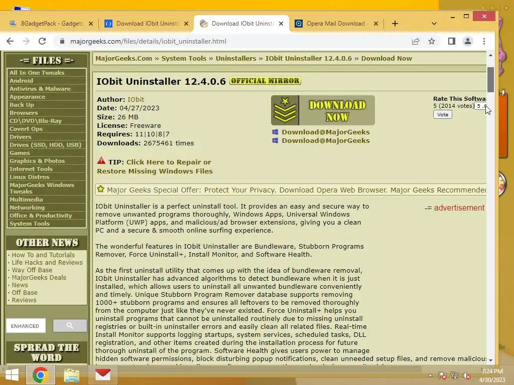This screenshot has width=514, height=385.
Task: Click first Download@MajorGeeks link
Action: coord(325,132)
